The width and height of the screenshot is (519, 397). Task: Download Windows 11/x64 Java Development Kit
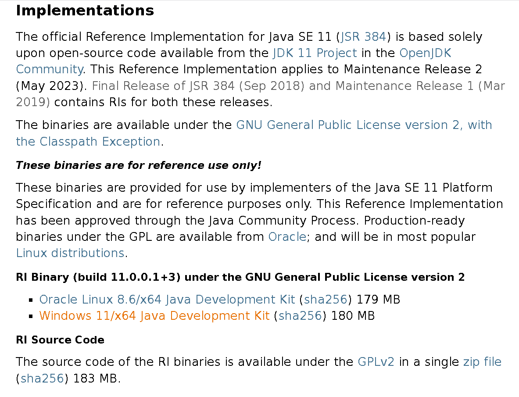click(154, 315)
